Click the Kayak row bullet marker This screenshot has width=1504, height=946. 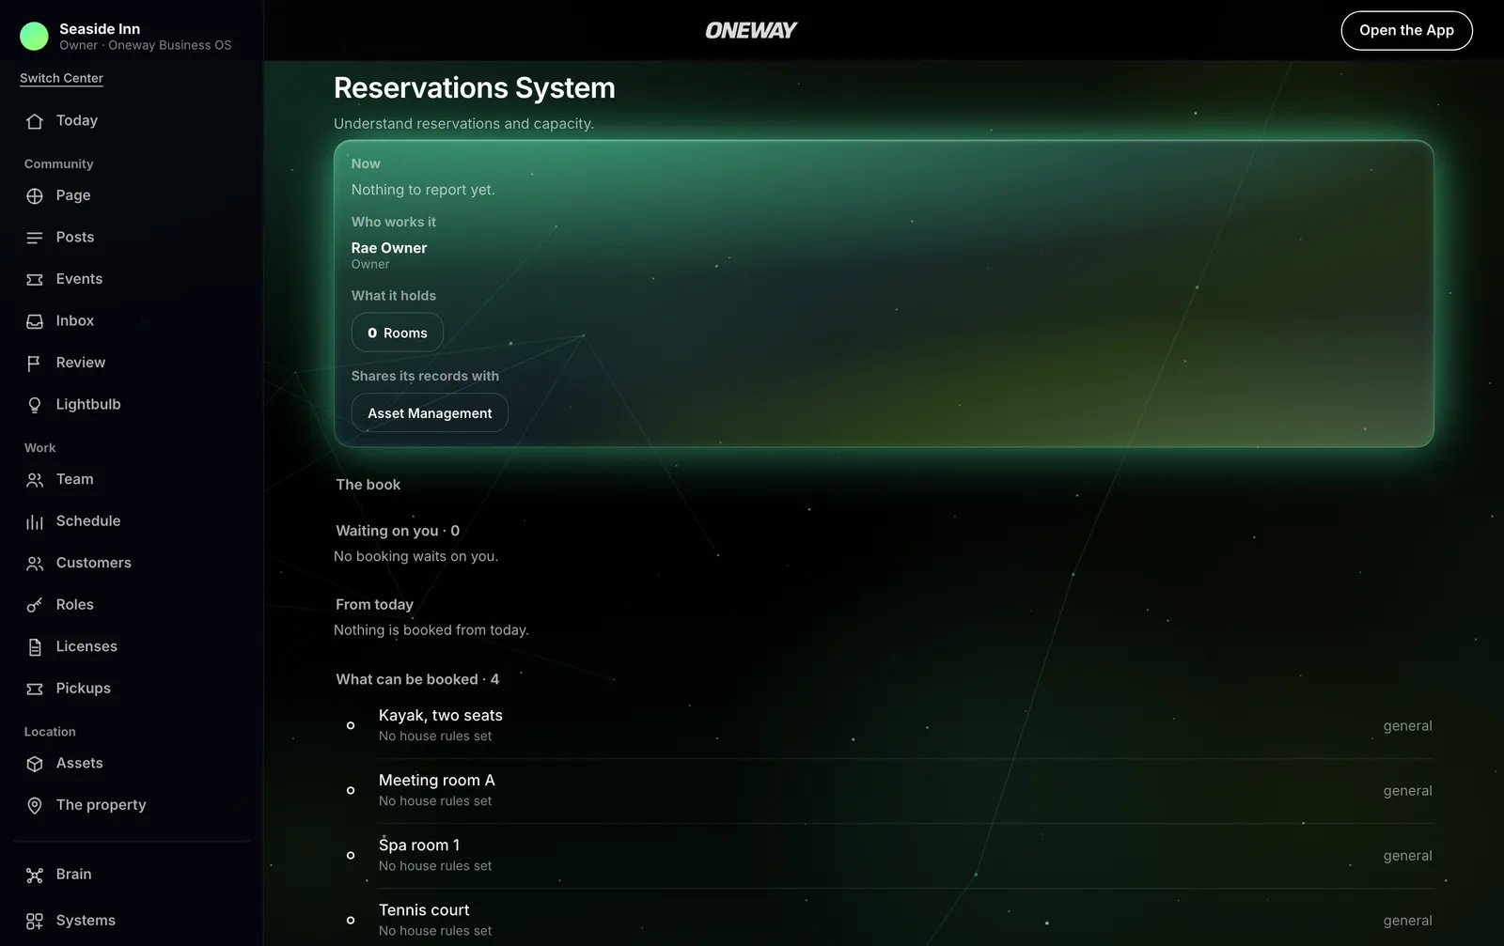coord(351,725)
